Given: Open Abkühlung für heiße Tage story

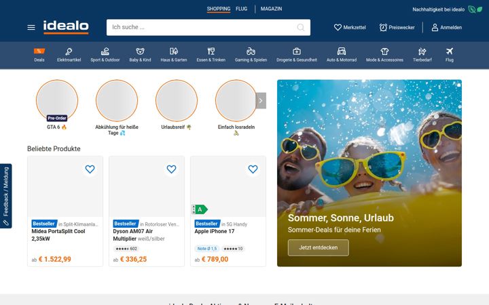Looking at the screenshot, I should coord(117,100).
